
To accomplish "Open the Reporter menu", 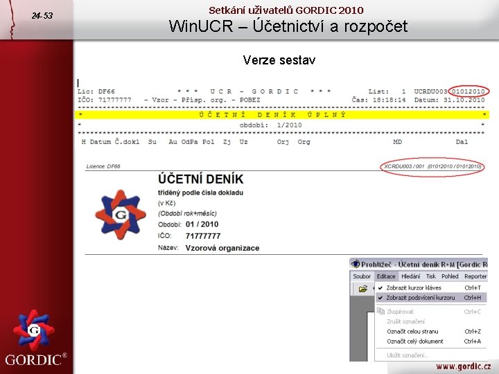I will pos(475,276).
